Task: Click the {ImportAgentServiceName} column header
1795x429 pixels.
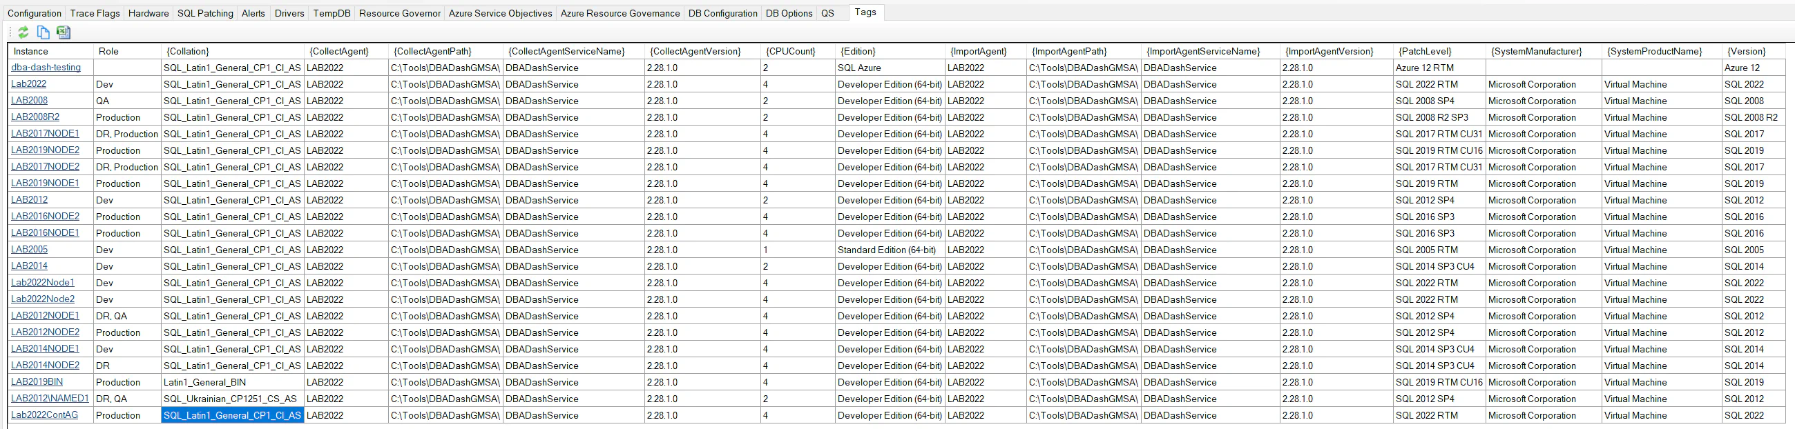Action: [1211, 52]
